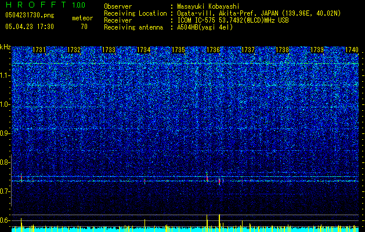Click the Observer field label

tap(118, 6)
